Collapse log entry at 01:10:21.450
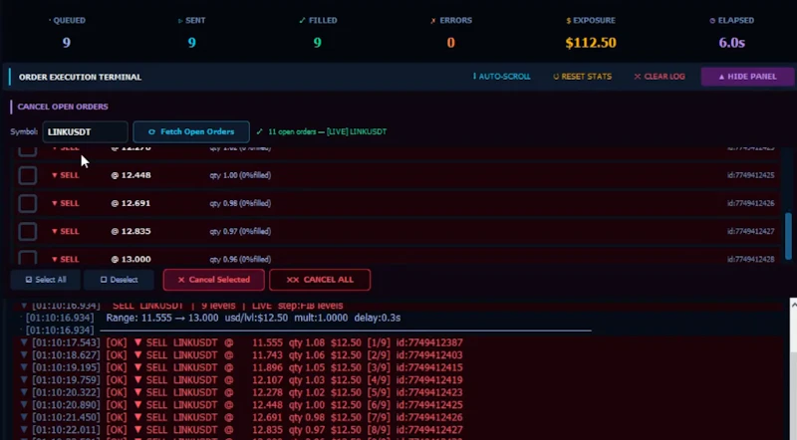The width and height of the screenshot is (797, 440). pos(23,417)
